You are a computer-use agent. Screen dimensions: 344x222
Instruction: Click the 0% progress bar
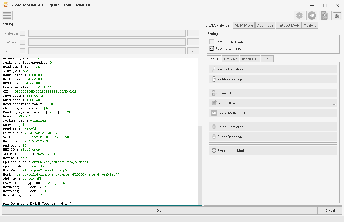click(x=159, y=210)
